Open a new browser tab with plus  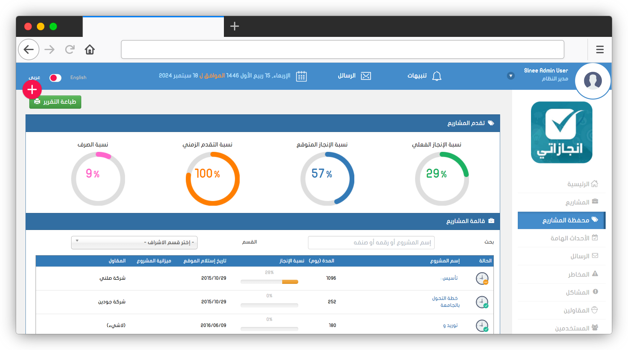[x=234, y=26]
